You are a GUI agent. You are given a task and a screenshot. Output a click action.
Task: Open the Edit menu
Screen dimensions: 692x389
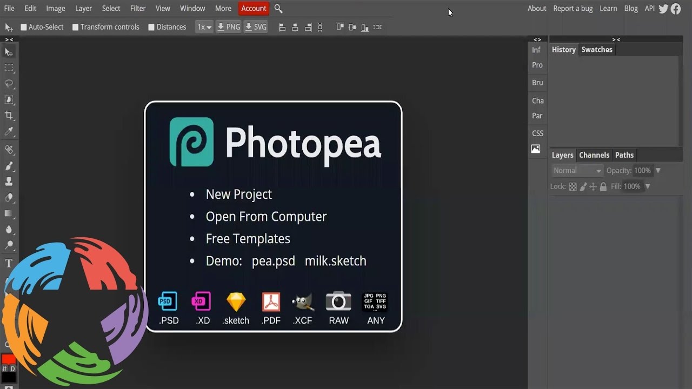tap(30, 9)
